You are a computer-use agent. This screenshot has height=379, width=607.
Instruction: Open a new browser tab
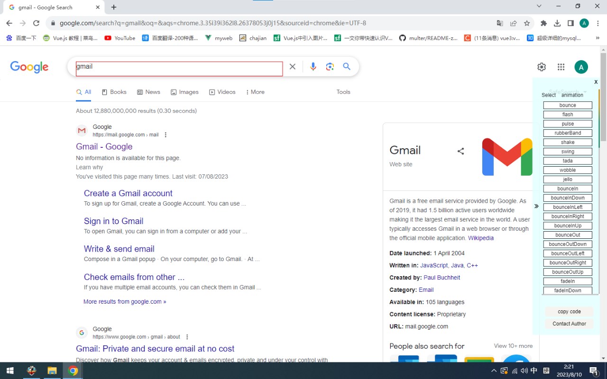tap(114, 7)
